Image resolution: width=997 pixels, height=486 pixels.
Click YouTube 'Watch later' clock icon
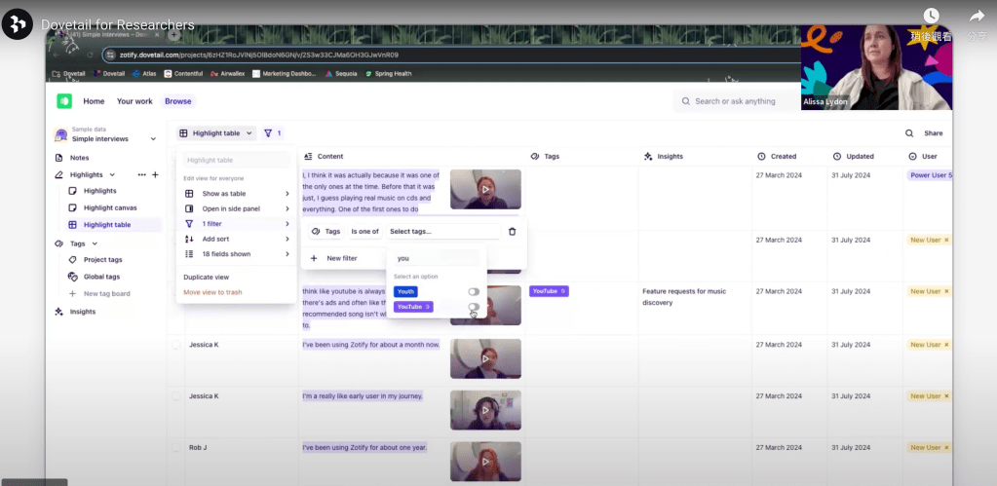[x=931, y=16]
